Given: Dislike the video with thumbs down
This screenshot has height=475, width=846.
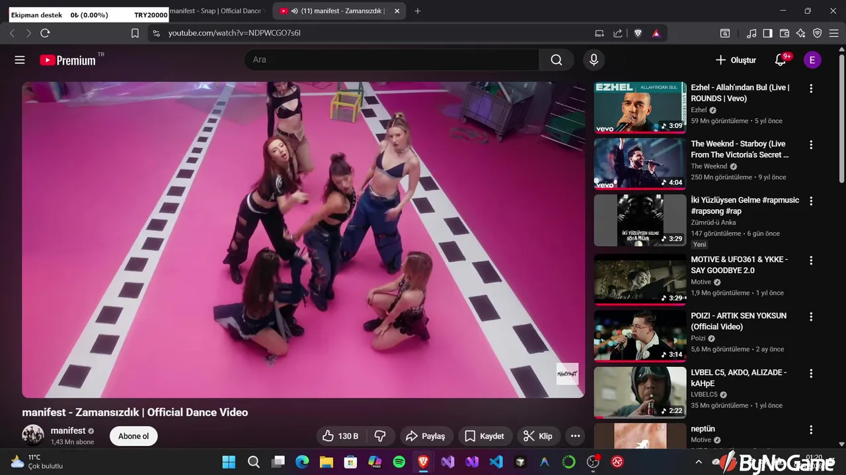Looking at the screenshot, I should [380, 436].
